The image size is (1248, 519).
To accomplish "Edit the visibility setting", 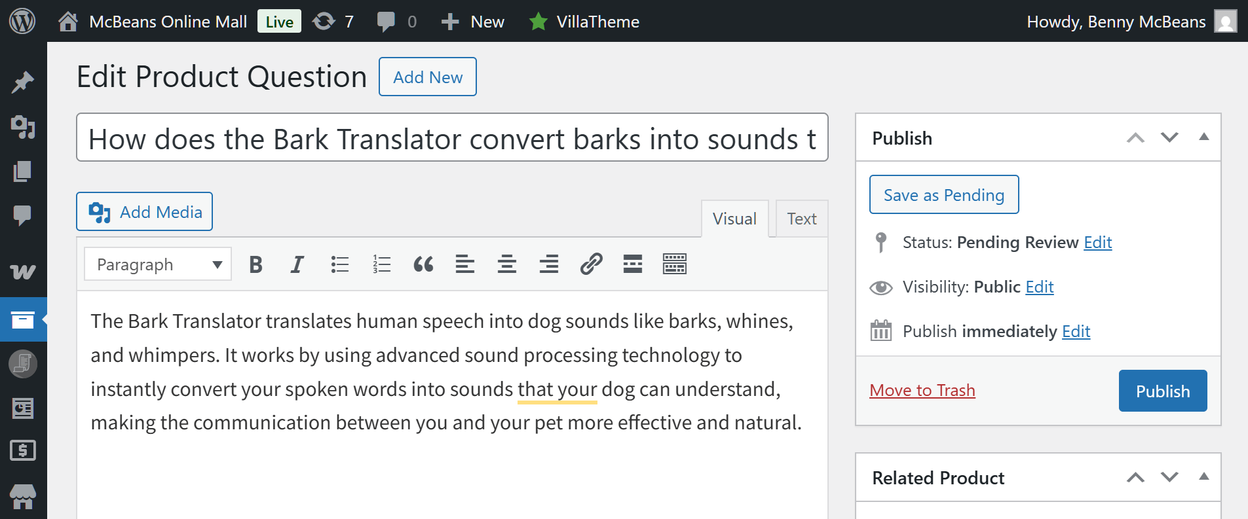I will pyautogui.click(x=1039, y=287).
